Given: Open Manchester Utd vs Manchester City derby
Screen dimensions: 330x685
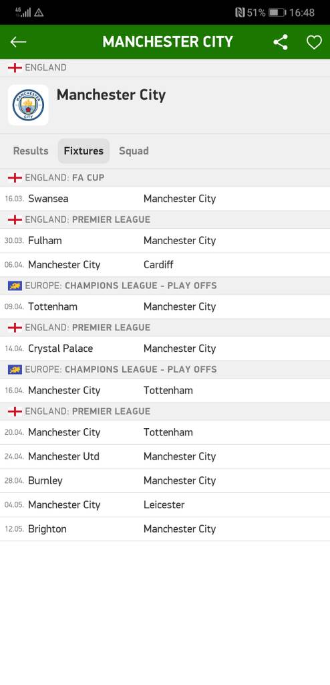Looking at the screenshot, I should point(165,456).
